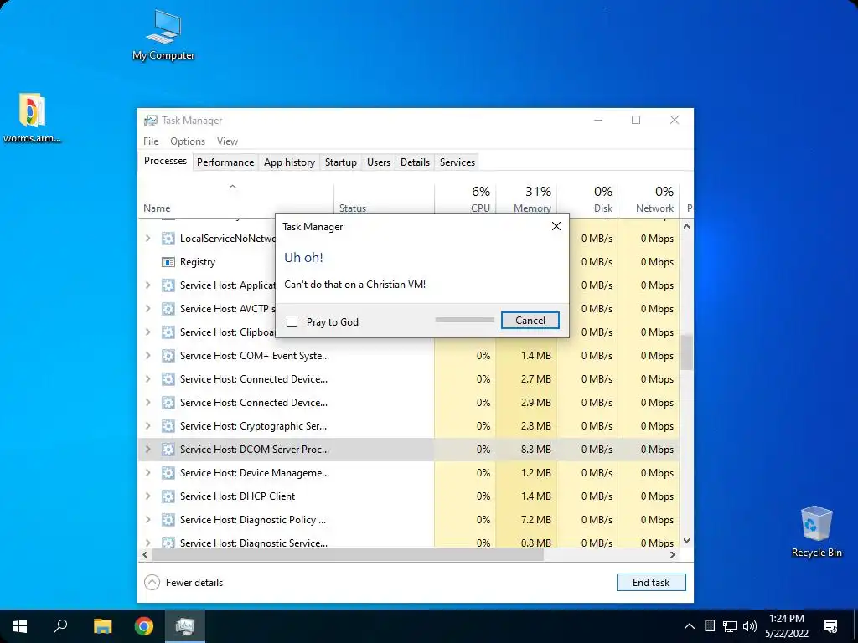This screenshot has width=858, height=643.
Task: Sort by the Status column header
Action: tap(384, 199)
